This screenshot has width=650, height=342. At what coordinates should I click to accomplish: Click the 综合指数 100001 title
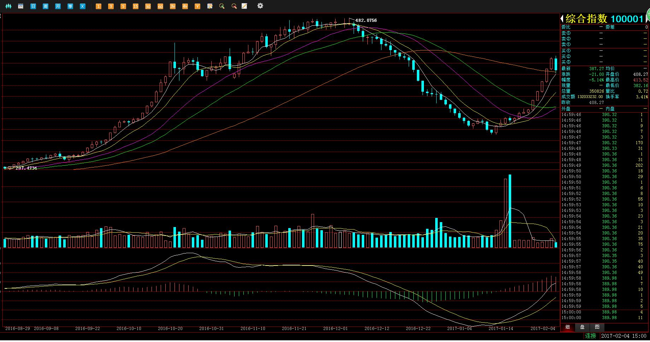(604, 19)
